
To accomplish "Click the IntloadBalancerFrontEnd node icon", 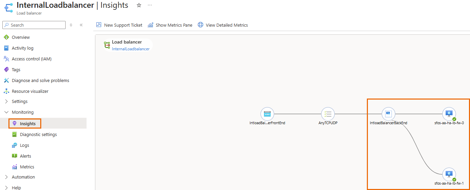I will pos(267,114).
